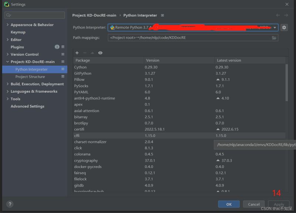The image size is (296, 213).
Task: Click the plus icon to install package
Action: [x=77, y=53]
